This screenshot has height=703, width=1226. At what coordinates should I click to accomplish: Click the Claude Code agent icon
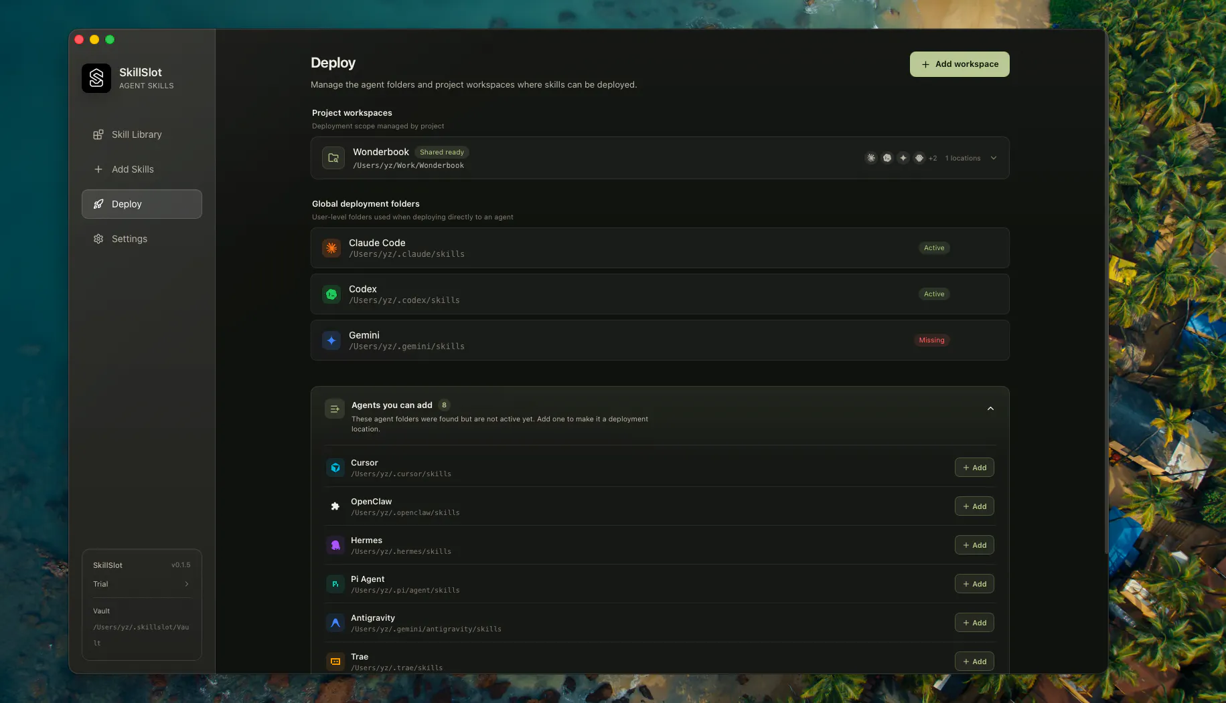click(331, 248)
